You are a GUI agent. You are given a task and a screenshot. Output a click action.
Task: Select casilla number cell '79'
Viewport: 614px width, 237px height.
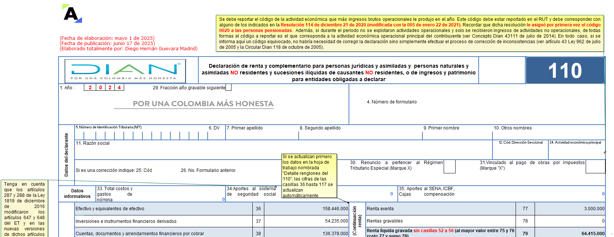click(525, 233)
